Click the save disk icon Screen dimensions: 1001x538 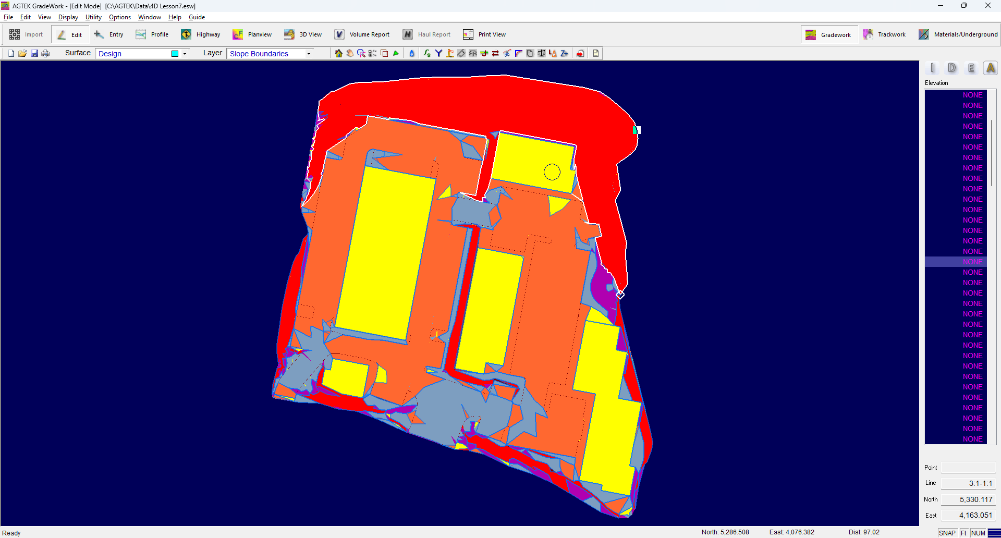pyautogui.click(x=34, y=53)
